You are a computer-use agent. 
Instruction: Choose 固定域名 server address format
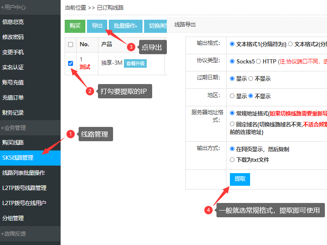[x=232, y=124]
